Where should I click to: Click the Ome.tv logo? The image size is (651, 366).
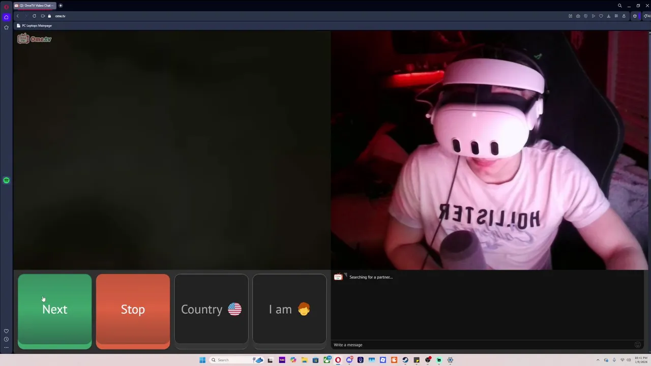coord(35,39)
